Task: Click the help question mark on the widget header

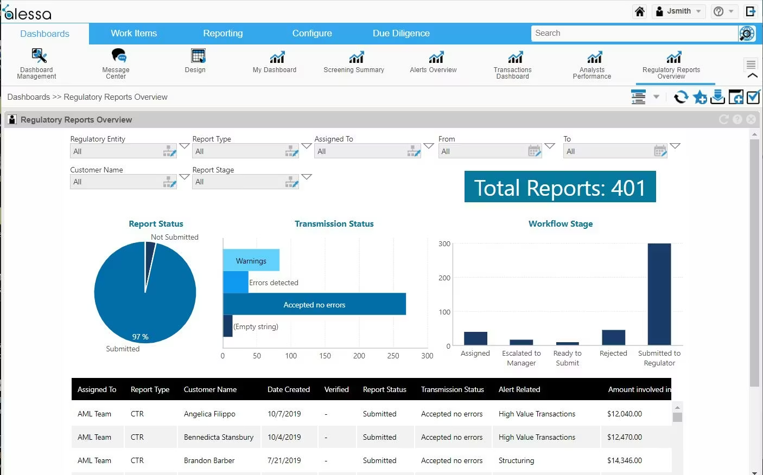Action: [x=737, y=119]
